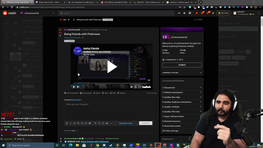
Task: Open Chrome from the taskbar
Action: (97, 145)
